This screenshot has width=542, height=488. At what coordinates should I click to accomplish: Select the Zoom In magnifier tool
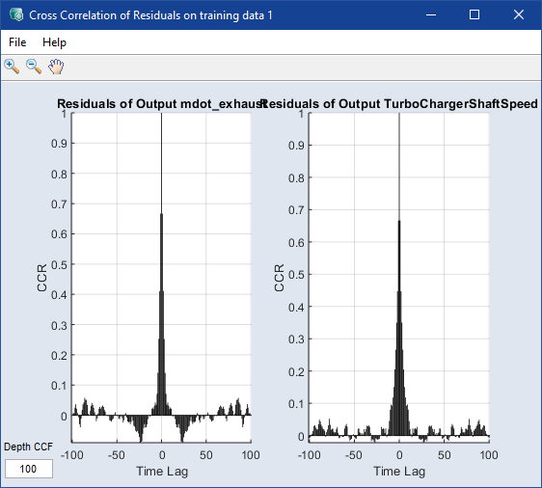12,67
